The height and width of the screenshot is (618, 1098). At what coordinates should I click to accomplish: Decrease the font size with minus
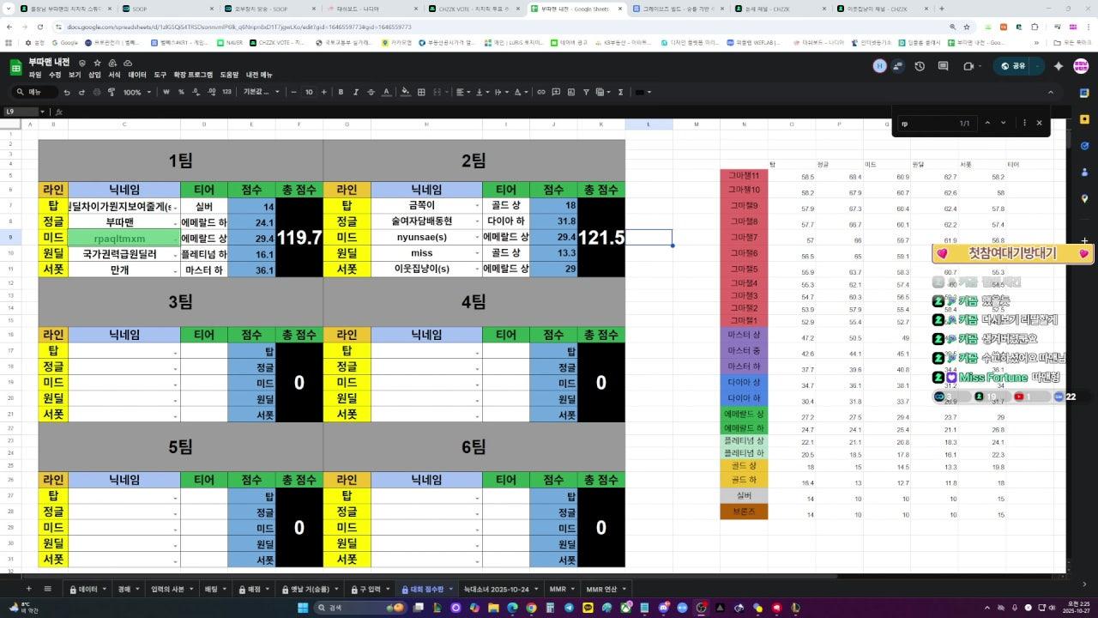[293, 92]
